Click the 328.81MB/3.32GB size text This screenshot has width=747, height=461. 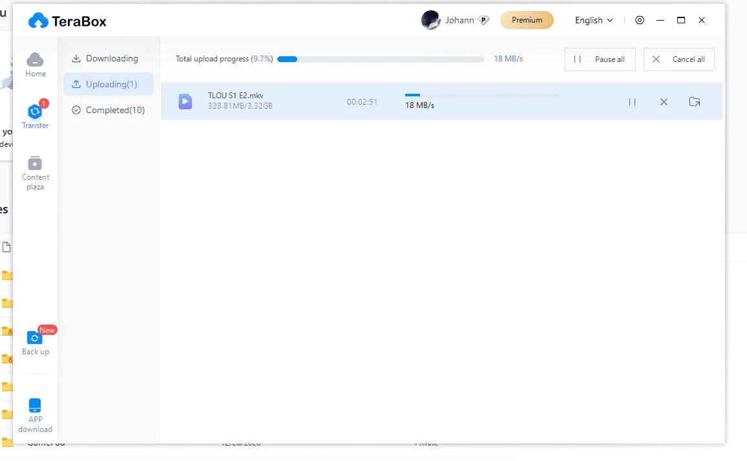[240, 106]
